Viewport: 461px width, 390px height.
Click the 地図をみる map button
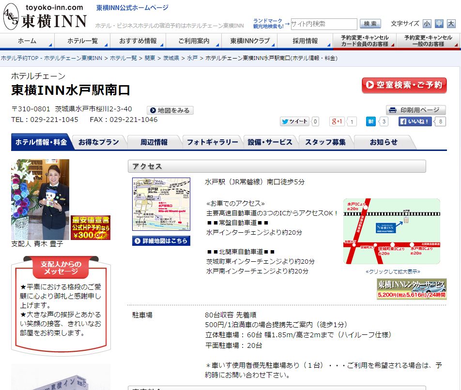pos(170,110)
